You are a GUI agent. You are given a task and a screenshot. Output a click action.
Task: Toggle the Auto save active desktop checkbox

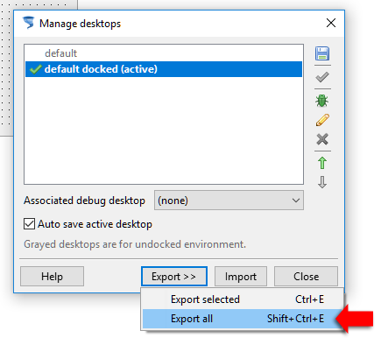coord(29,224)
